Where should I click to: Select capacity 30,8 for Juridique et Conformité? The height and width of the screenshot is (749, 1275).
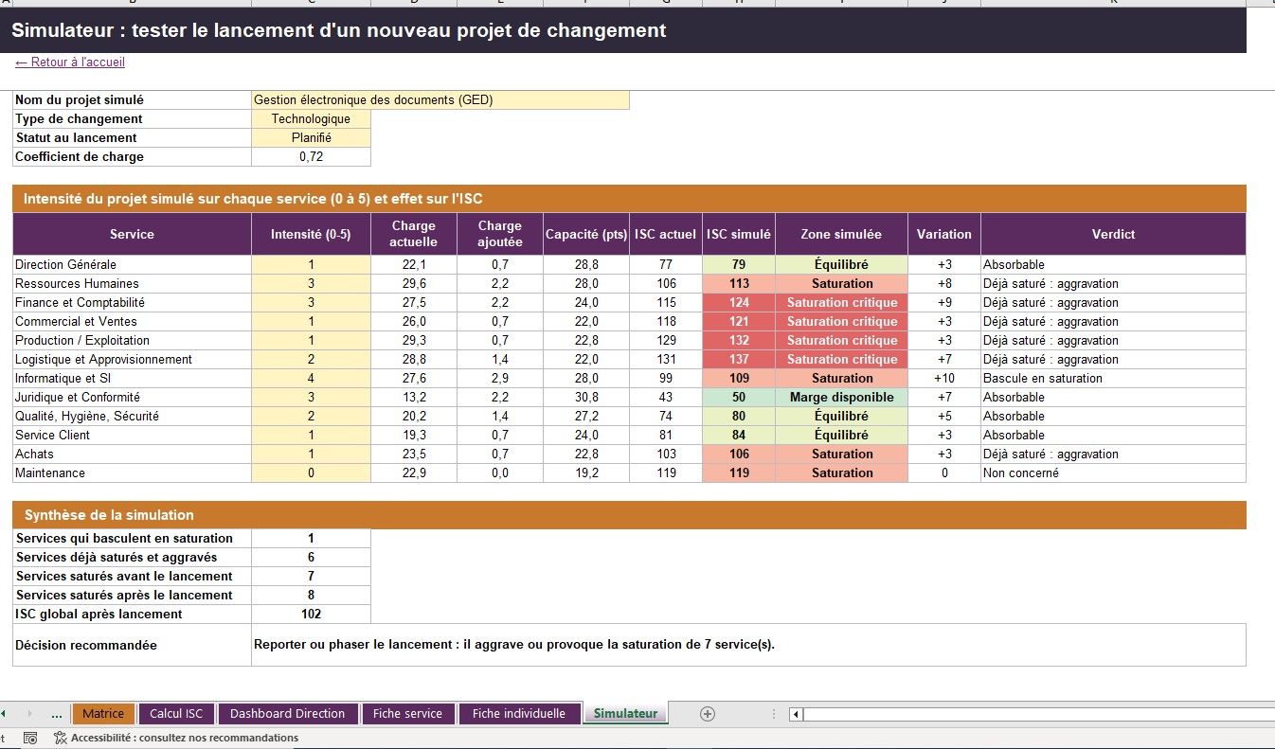pos(586,398)
